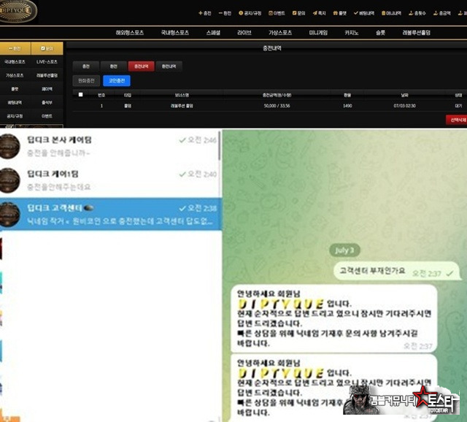Open 공지/규정 in the left sidebar
Viewport: 467px width, 422px height.
click(x=15, y=116)
